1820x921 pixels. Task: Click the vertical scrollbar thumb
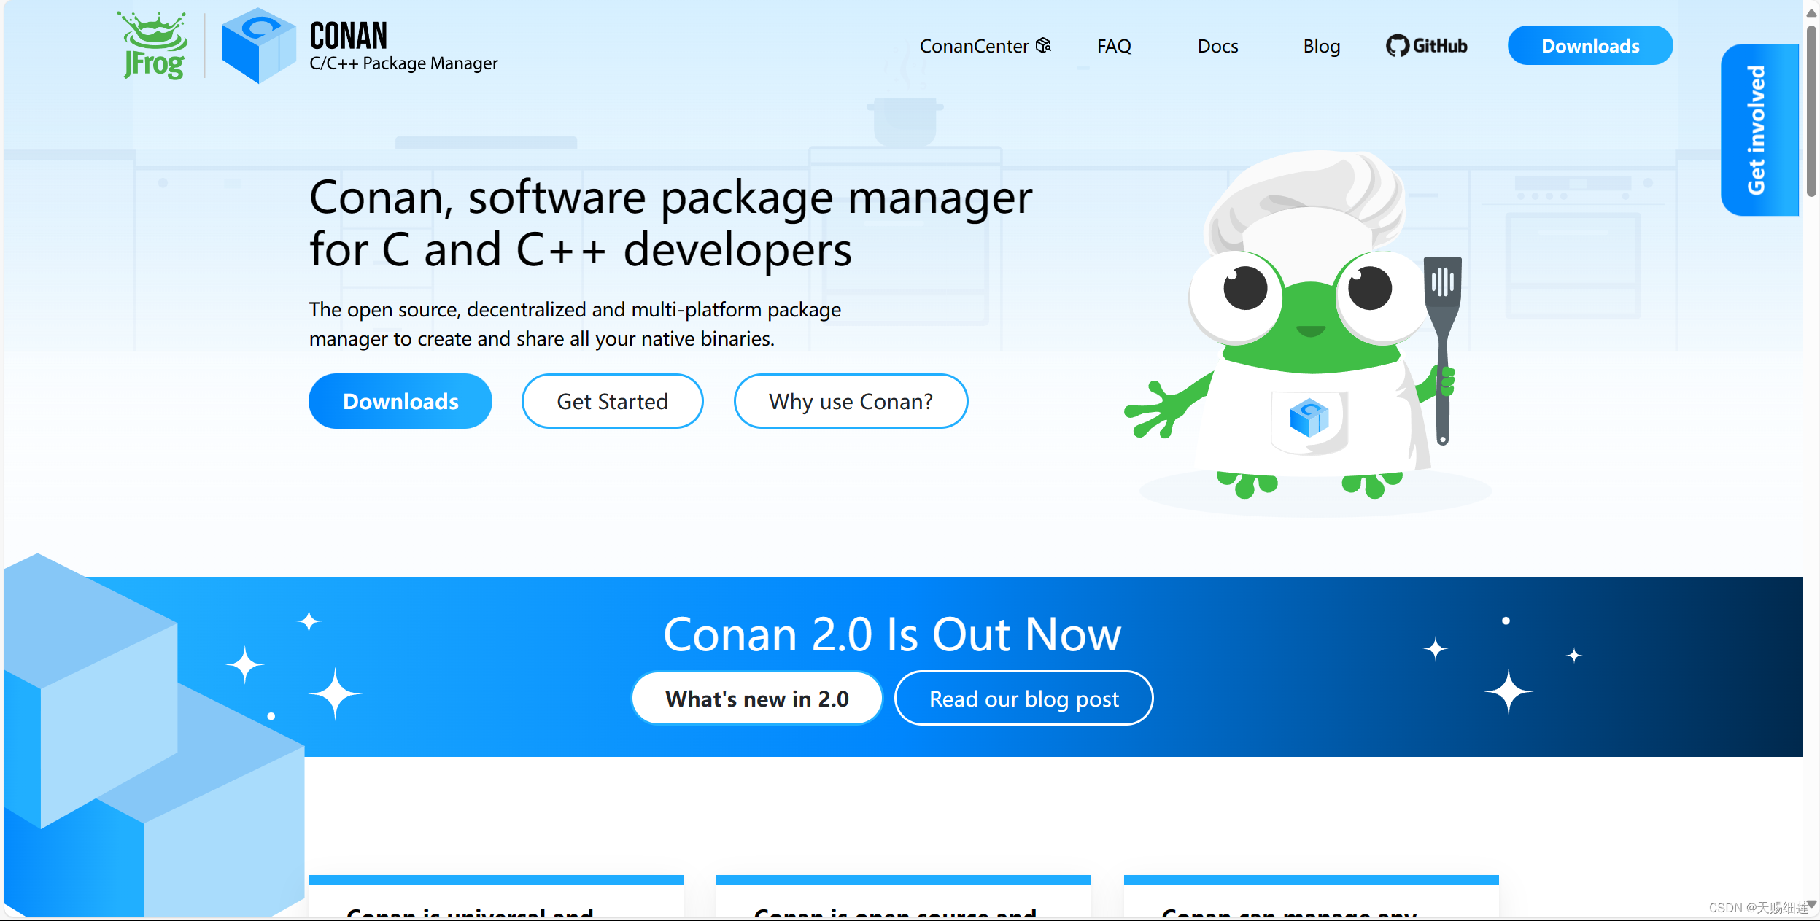tap(1811, 109)
